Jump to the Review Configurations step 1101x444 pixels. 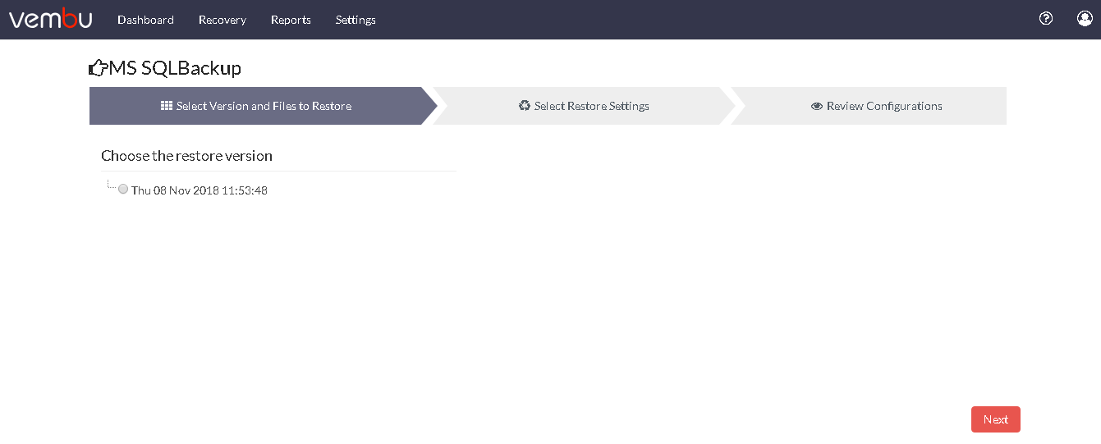(876, 106)
